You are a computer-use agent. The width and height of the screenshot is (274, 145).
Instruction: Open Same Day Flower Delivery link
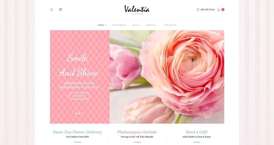coord(77,132)
